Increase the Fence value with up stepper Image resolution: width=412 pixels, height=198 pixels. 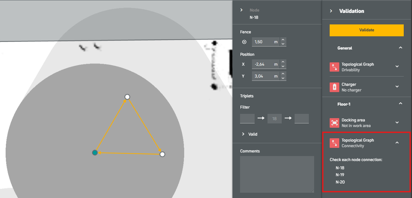[x=283, y=40]
